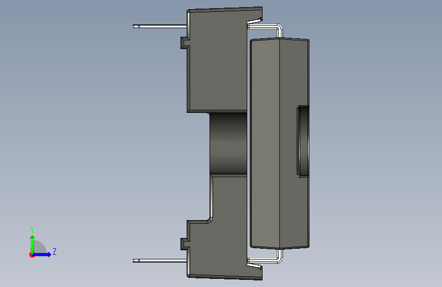Select the small notched tab on the lower housing
The height and width of the screenshot is (287, 442).
pyautogui.click(x=185, y=244)
